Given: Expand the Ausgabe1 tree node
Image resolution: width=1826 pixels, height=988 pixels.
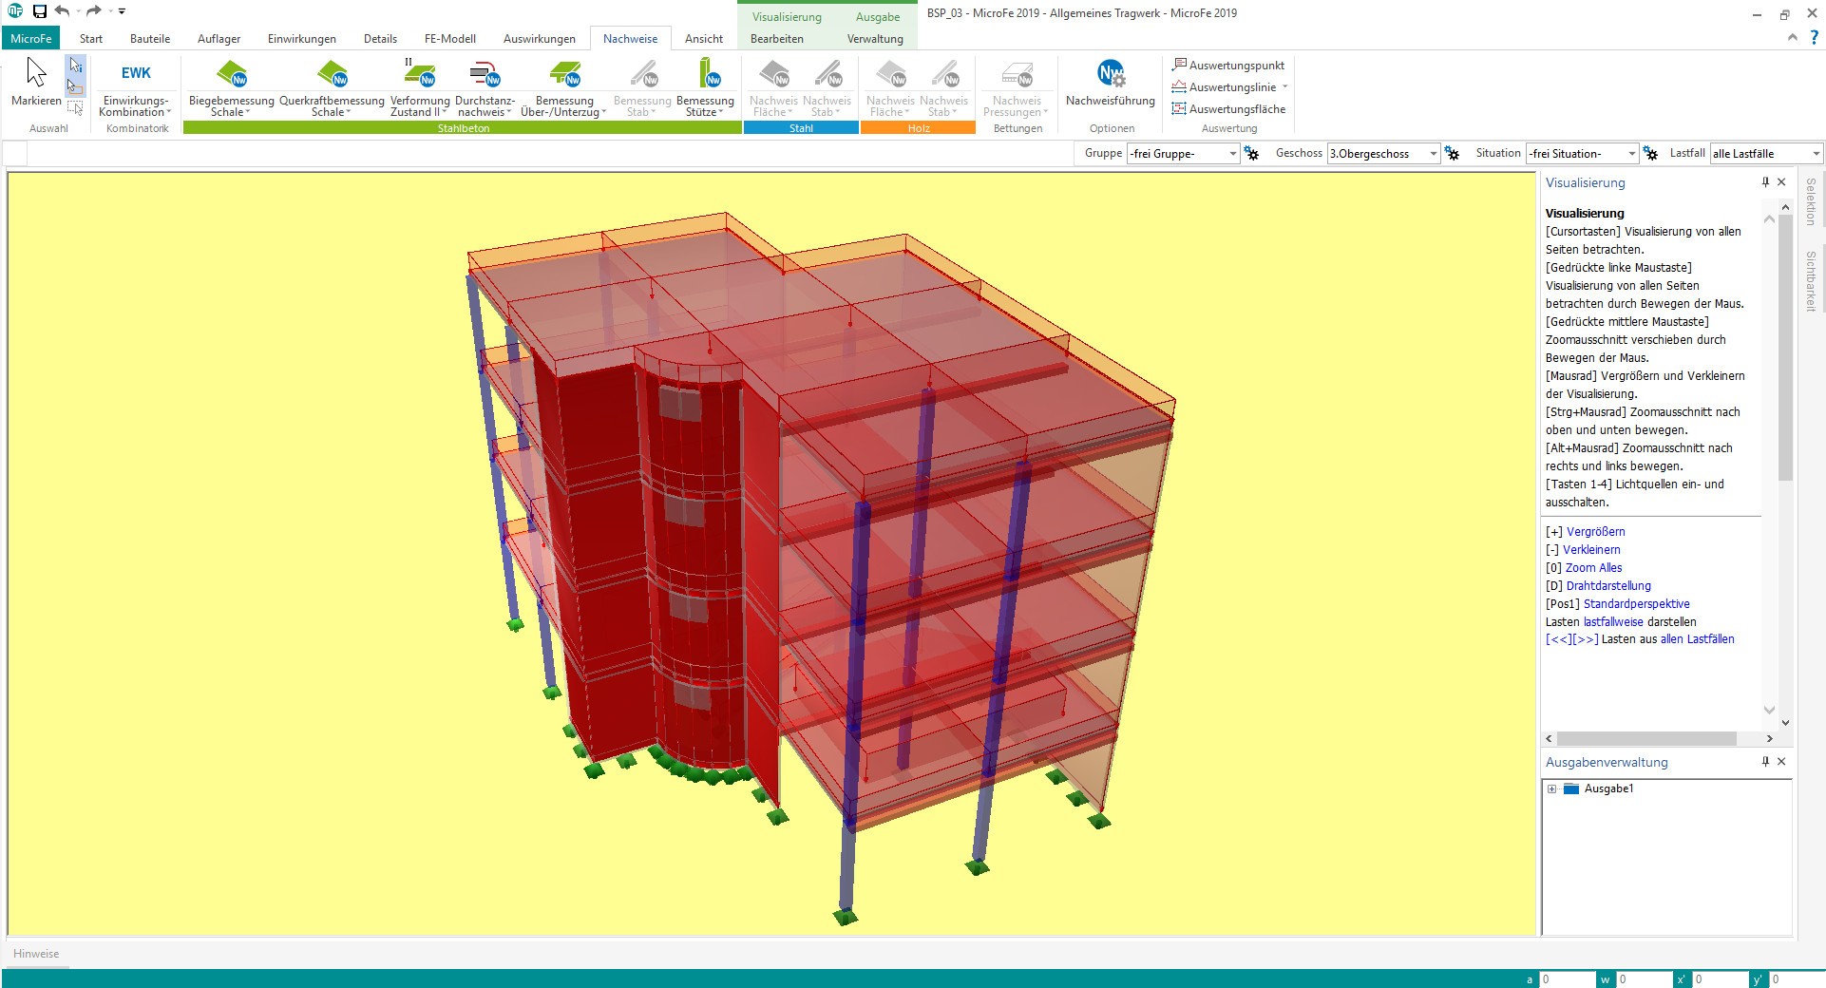Looking at the screenshot, I should coord(1551,789).
